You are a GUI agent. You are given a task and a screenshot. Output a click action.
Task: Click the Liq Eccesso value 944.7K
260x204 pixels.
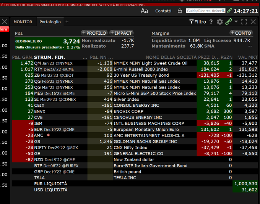[242, 40]
